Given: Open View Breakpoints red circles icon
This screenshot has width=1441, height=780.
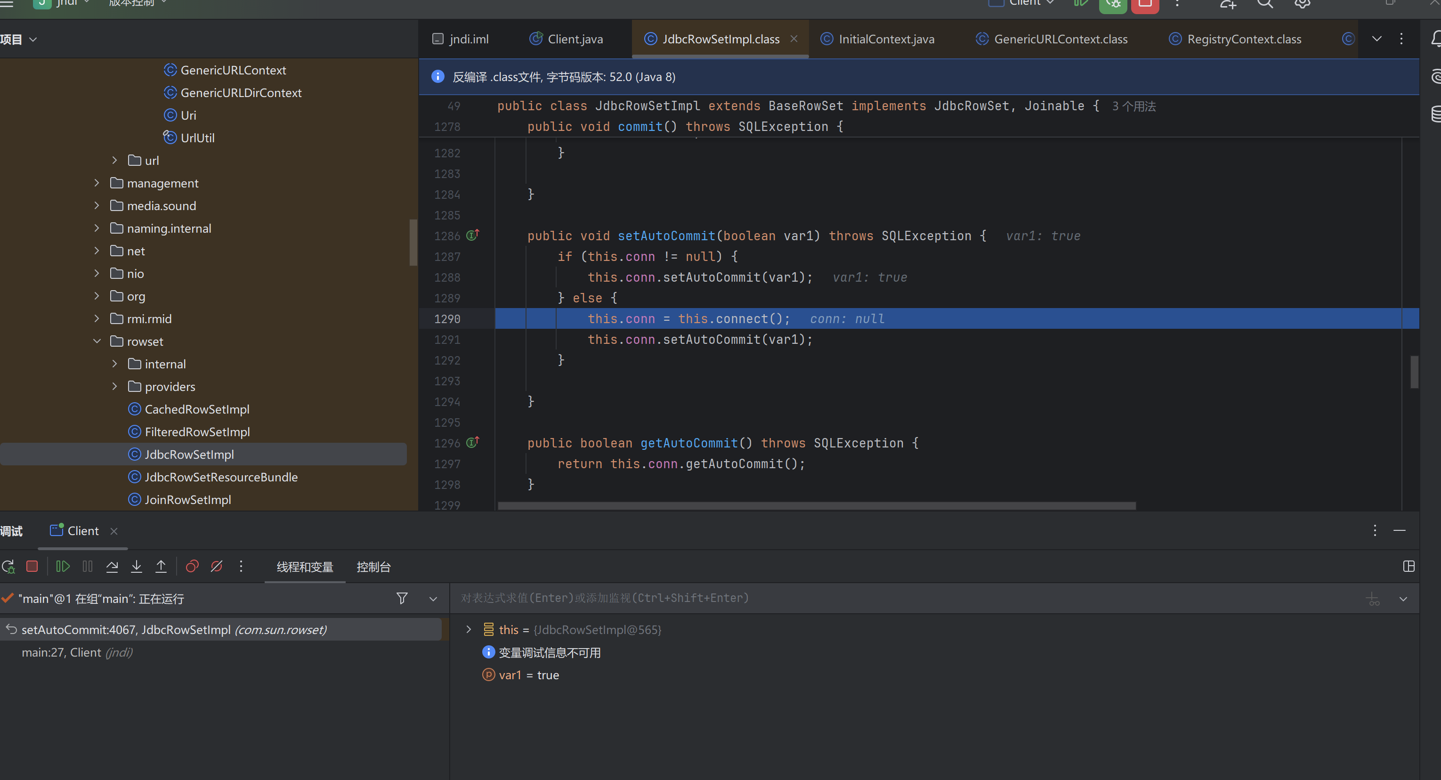Looking at the screenshot, I should click(x=192, y=566).
